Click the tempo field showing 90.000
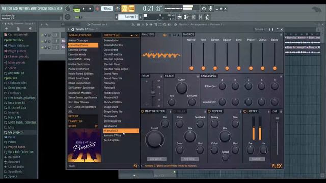Viewport: 326px width, 183px height. tap(107, 9)
